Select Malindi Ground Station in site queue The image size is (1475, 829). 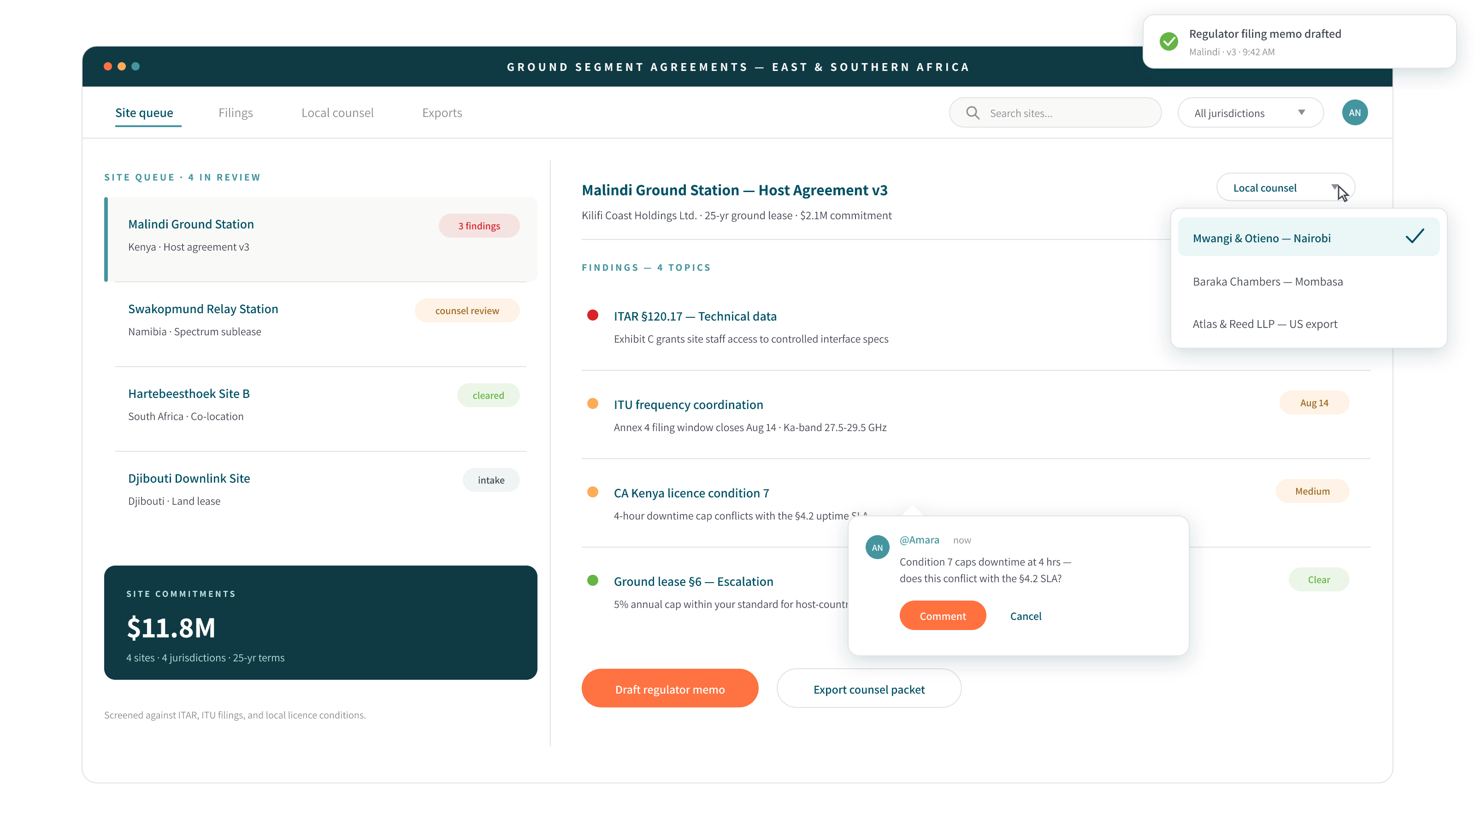pyautogui.click(x=321, y=239)
